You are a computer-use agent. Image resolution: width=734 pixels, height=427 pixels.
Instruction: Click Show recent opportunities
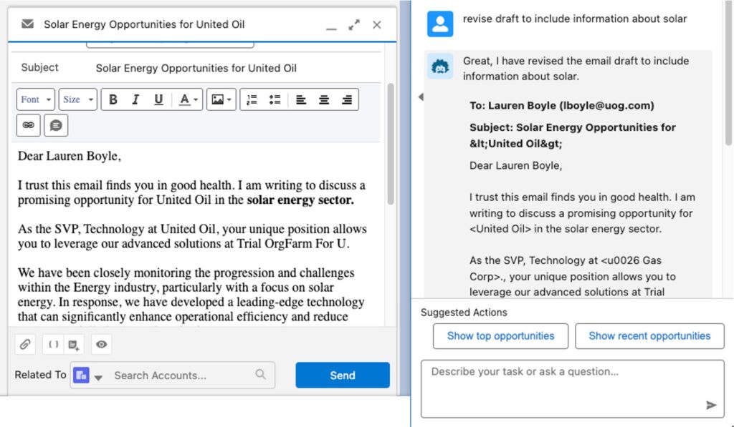pyautogui.click(x=649, y=336)
